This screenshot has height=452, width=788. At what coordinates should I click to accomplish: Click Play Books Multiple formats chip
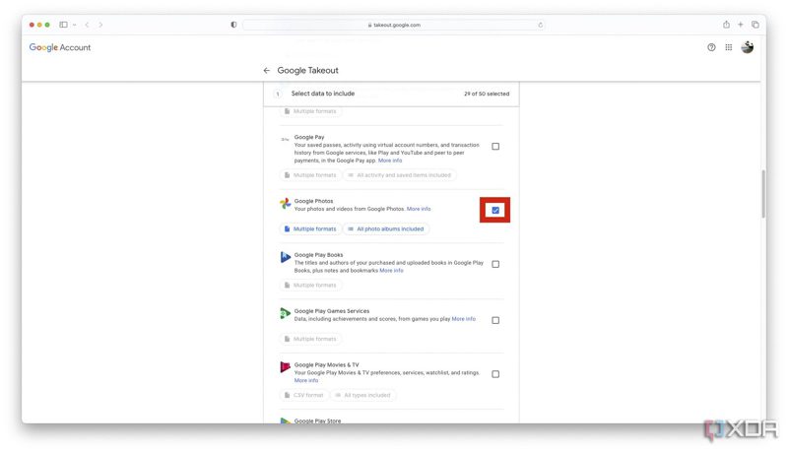point(310,286)
